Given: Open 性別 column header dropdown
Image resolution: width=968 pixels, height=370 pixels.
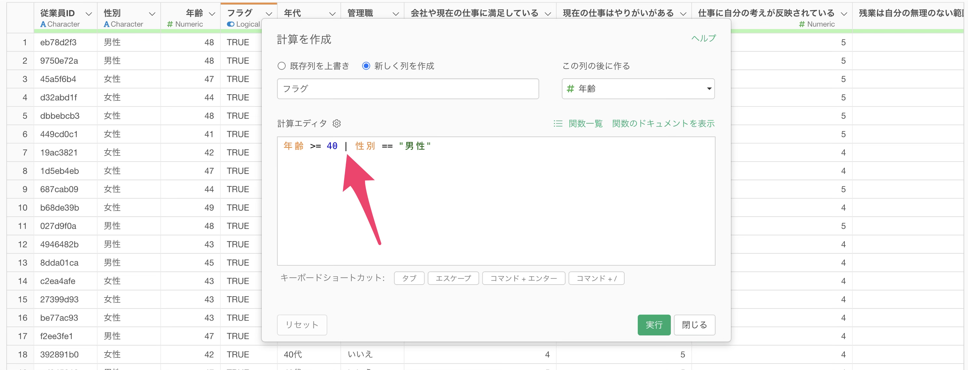Looking at the screenshot, I should pos(152,14).
